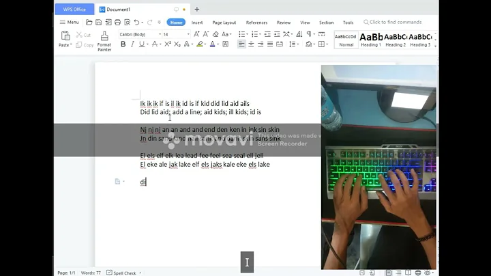Expand the Paste options arrow
491x276 pixels.
coord(71,45)
